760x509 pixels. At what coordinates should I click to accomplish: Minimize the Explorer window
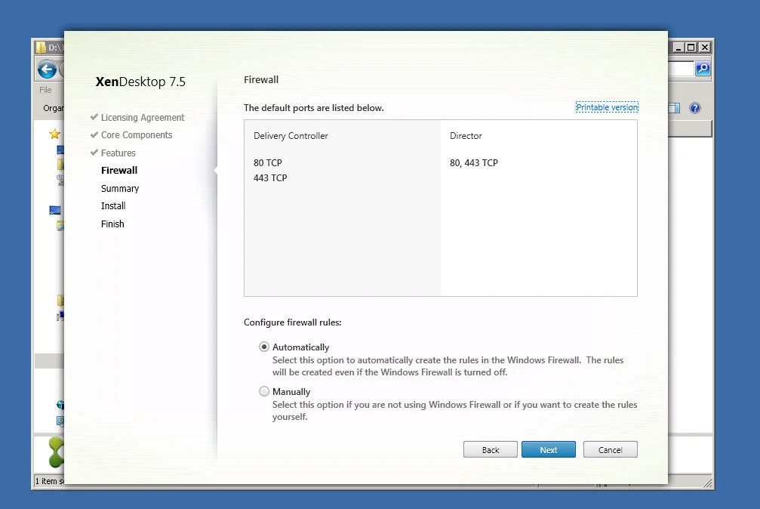point(678,47)
